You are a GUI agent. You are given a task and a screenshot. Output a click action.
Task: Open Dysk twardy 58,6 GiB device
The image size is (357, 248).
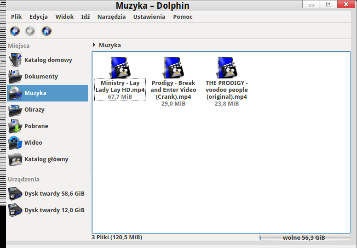[x=47, y=194]
